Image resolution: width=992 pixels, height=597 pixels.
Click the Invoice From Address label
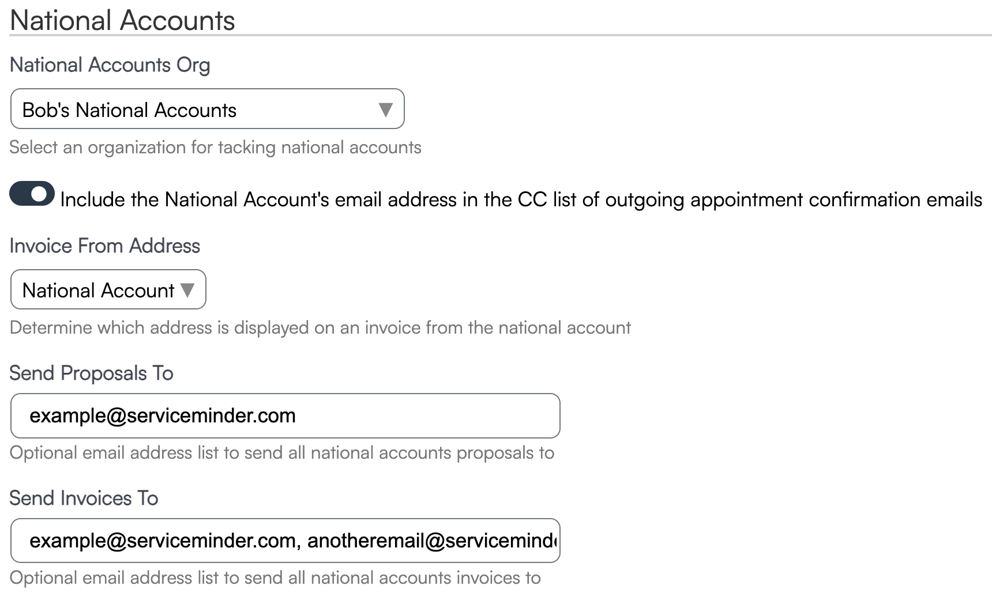[x=104, y=246]
